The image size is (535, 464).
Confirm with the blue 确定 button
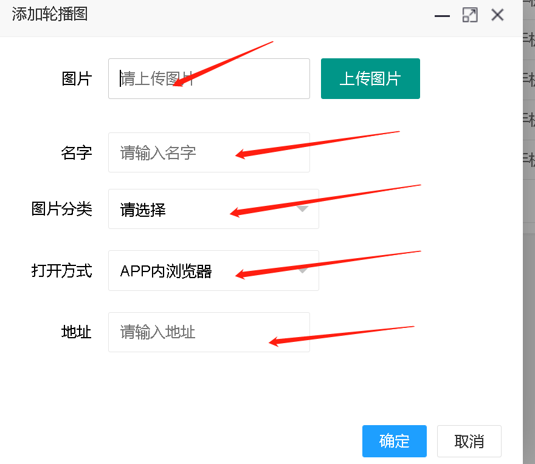coord(394,441)
